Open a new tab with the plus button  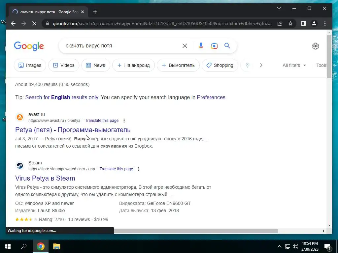[x=95, y=12]
